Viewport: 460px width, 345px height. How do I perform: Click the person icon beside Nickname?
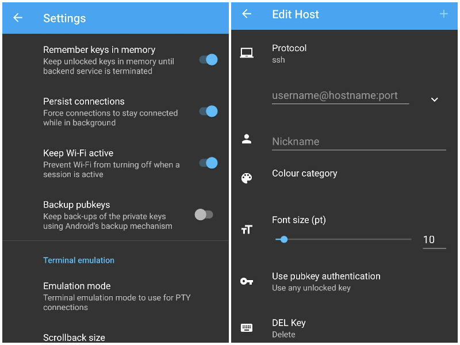click(x=247, y=139)
